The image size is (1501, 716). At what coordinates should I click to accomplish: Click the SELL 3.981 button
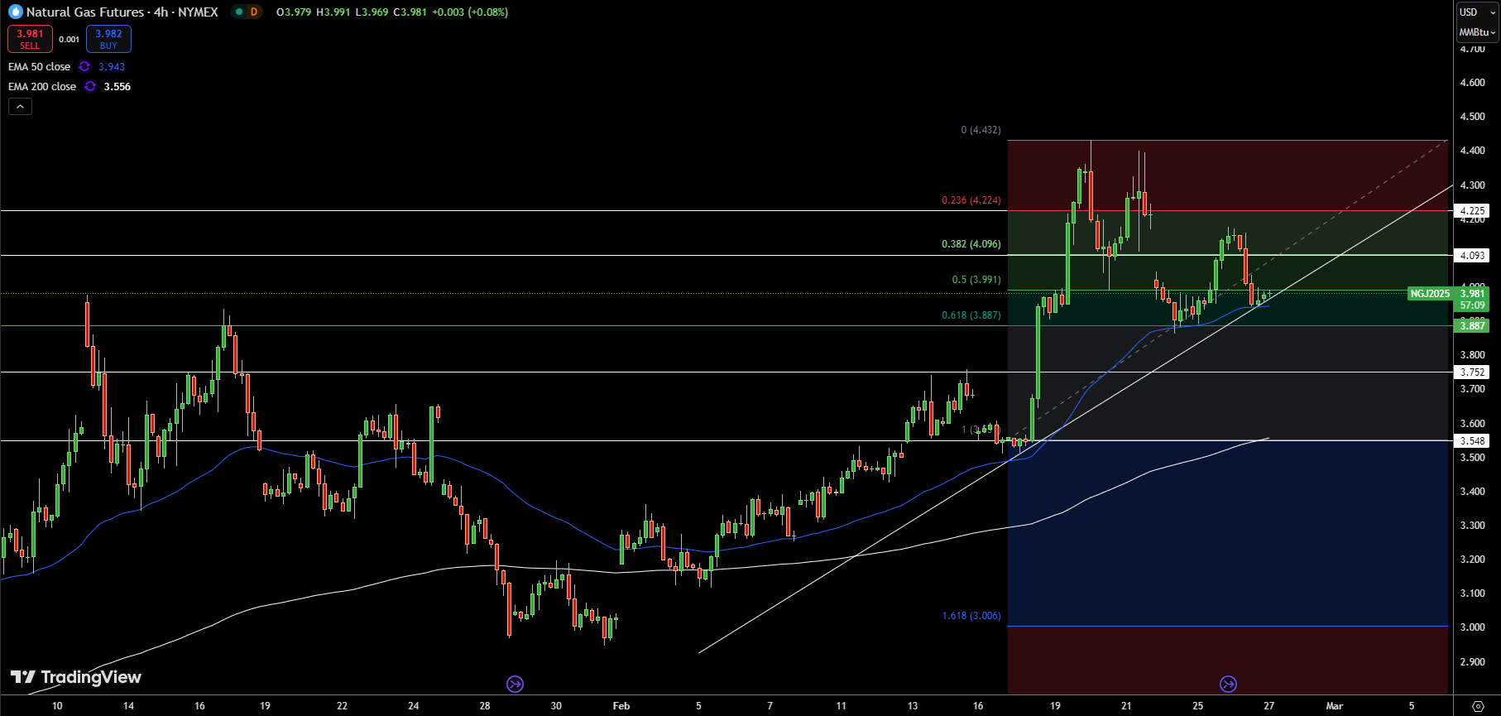click(30, 39)
